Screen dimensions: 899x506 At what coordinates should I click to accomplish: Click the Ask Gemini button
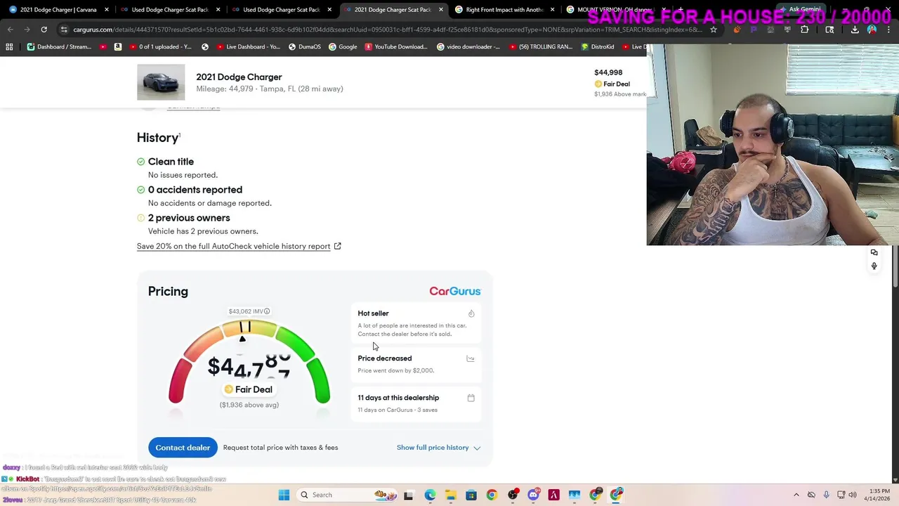pyautogui.click(x=799, y=9)
